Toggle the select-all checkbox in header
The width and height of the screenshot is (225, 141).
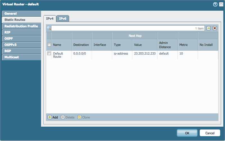coord(49,45)
